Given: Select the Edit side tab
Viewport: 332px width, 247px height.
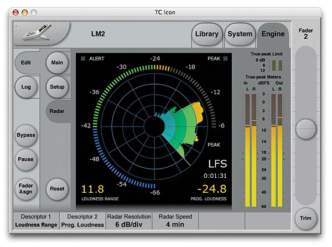Looking at the screenshot, I should [26, 63].
